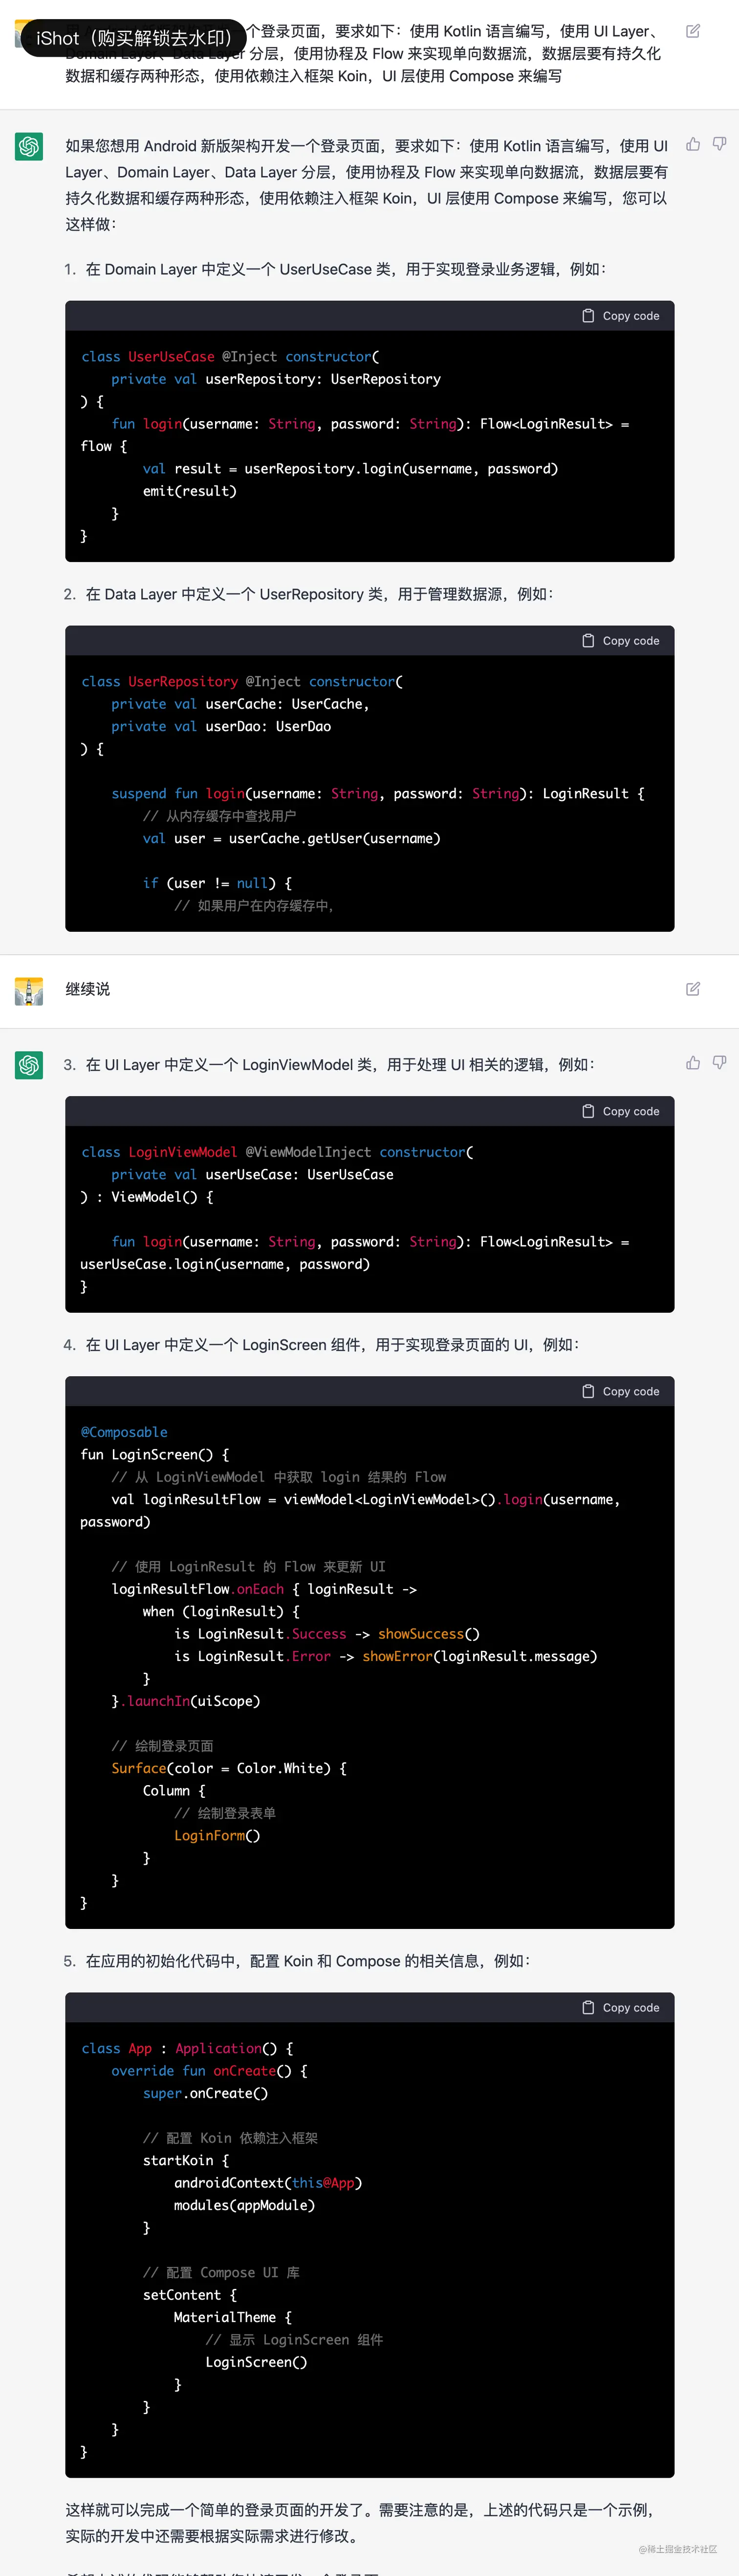739x2576 pixels.
Task: Copy code of UserRepository class block
Action: (621, 641)
